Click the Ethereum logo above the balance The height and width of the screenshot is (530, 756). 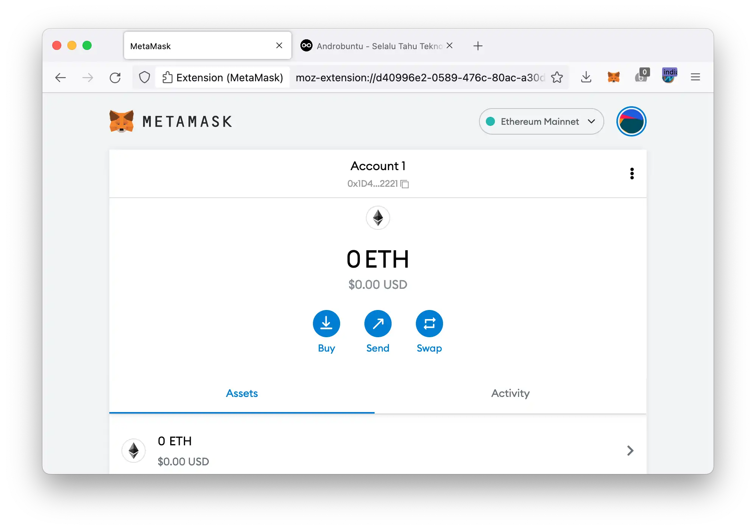coord(378,218)
